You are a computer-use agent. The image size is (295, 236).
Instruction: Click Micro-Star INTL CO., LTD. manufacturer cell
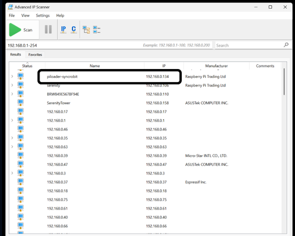[206, 156]
